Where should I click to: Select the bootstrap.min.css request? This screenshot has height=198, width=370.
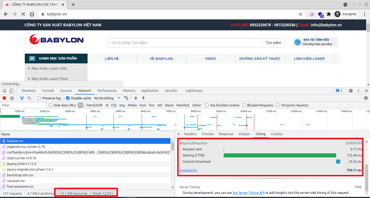(x=85, y=175)
